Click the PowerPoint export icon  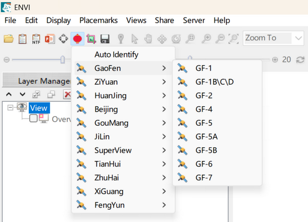pos(50,39)
